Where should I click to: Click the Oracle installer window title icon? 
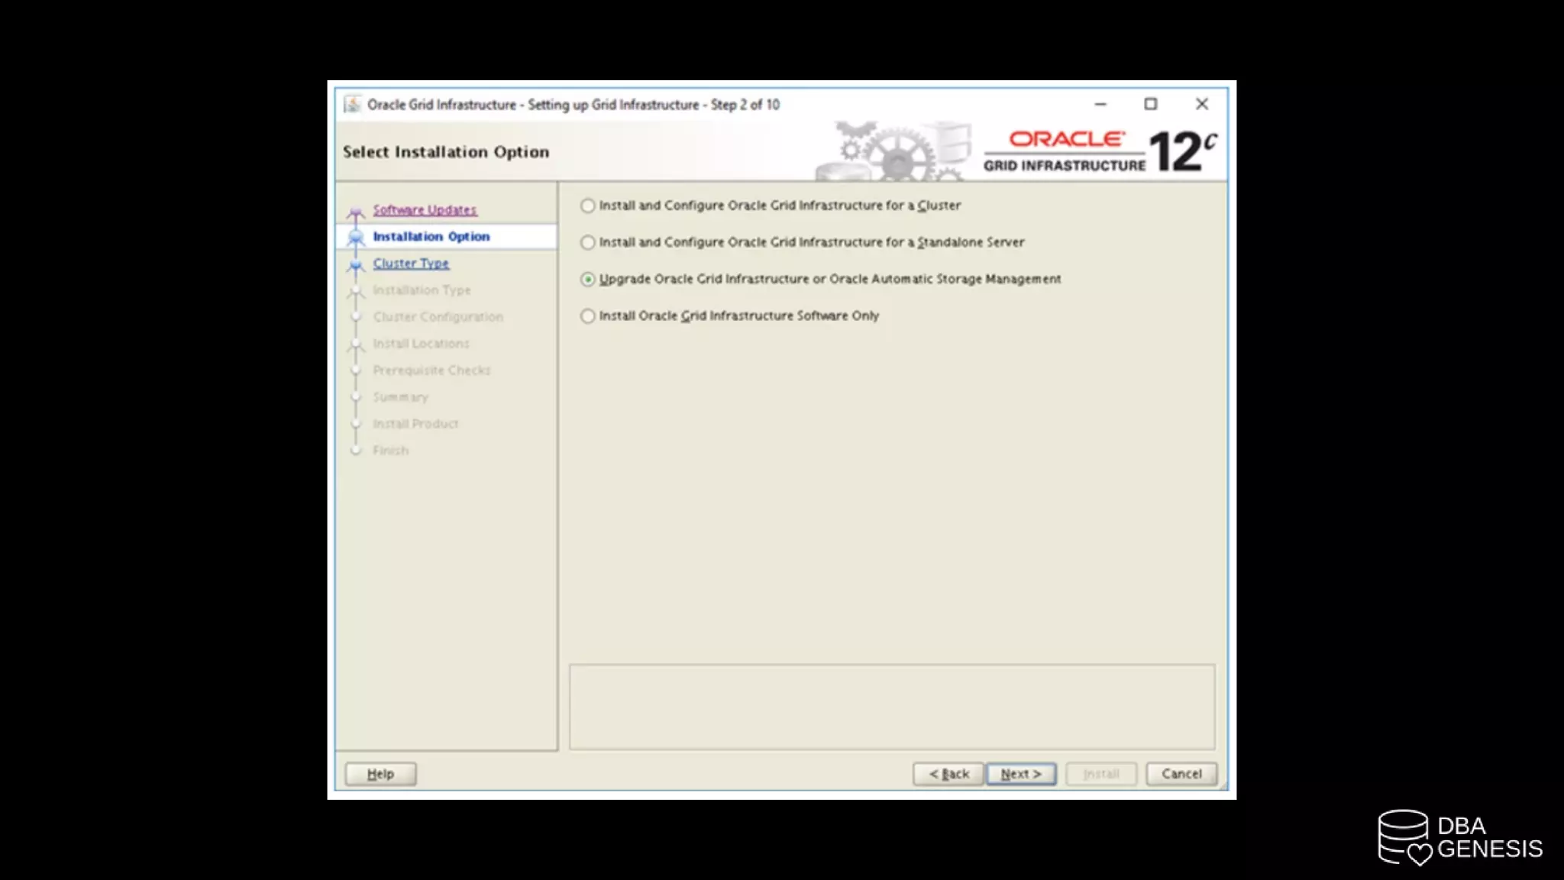(352, 104)
